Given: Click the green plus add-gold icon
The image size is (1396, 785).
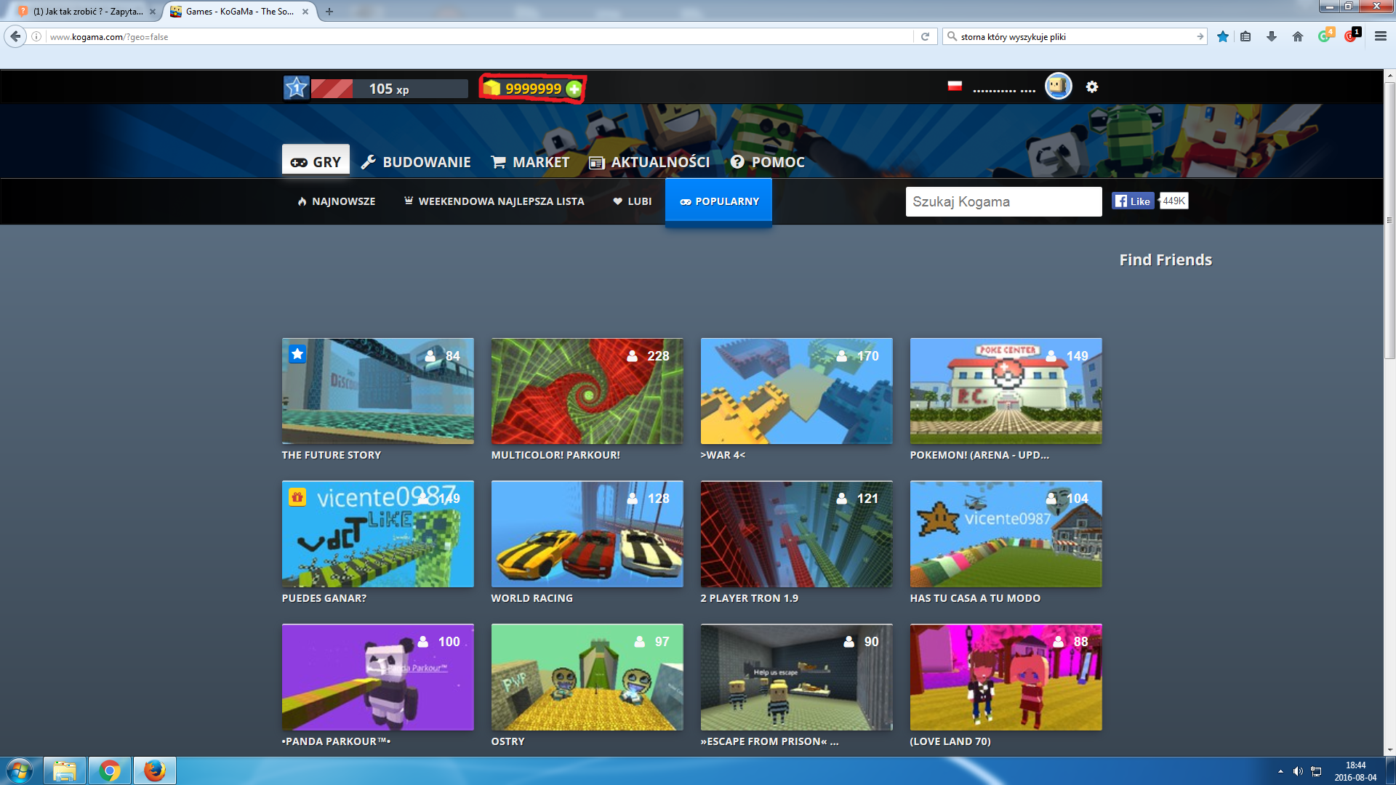Looking at the screenshot, I should [574, 89].
